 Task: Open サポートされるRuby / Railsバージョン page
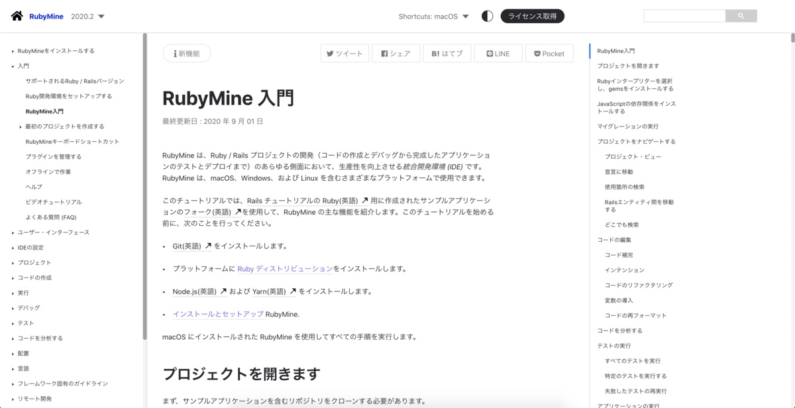click(75, 81)
